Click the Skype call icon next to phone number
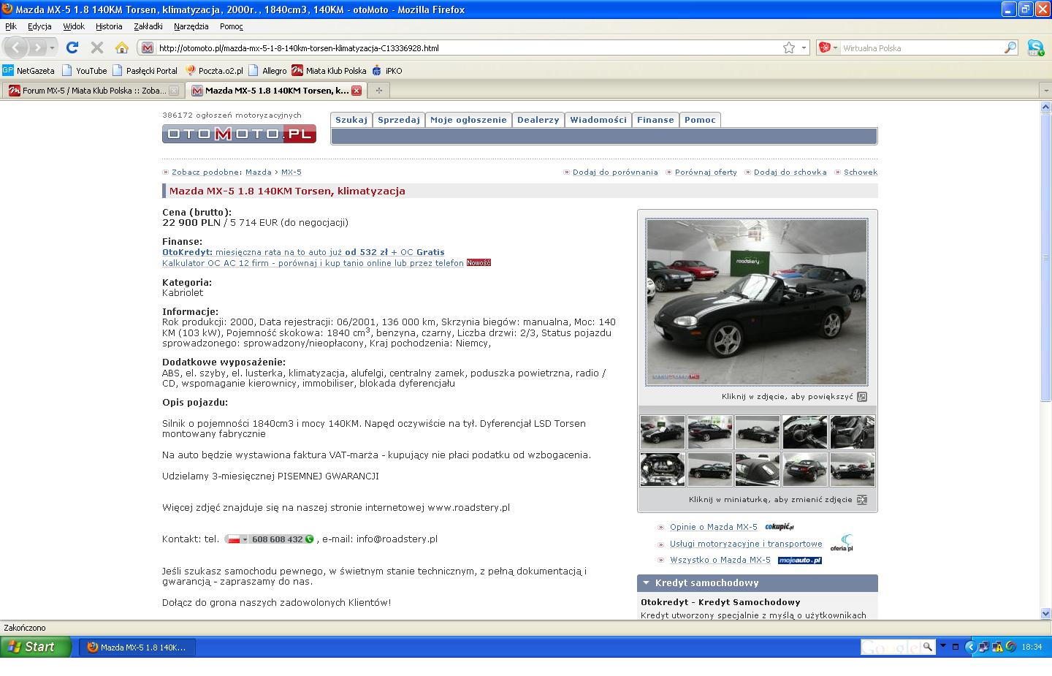Screen dimensions: 1052x676 [310, 539]
